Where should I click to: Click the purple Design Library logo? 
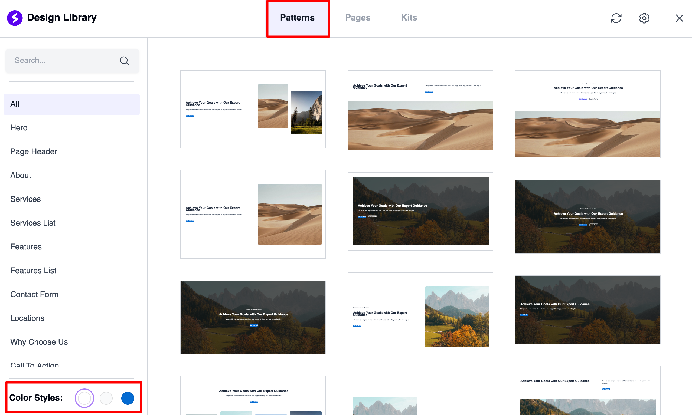(x=15, y=18)
